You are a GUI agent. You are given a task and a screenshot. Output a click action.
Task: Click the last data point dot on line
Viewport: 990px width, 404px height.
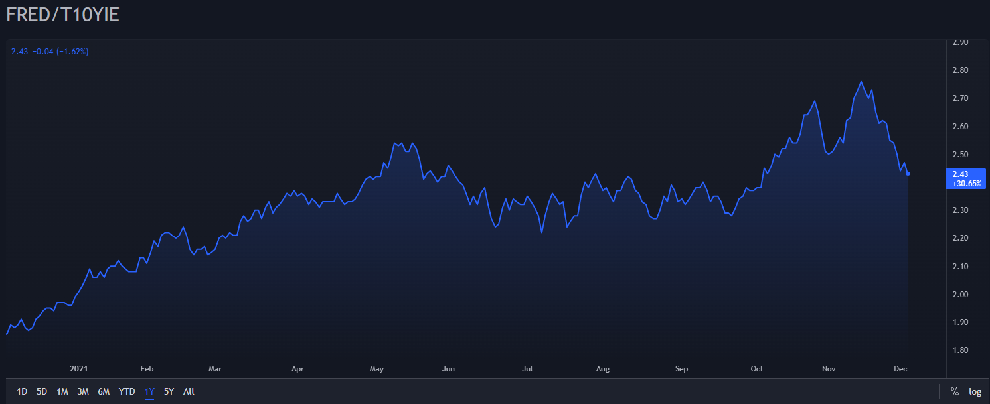pyautogui.click(x=908, y=174)
